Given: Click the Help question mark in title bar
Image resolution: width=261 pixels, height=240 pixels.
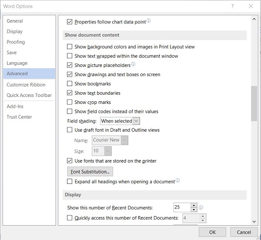Looking at the screenshot, I should coord(232,6).
